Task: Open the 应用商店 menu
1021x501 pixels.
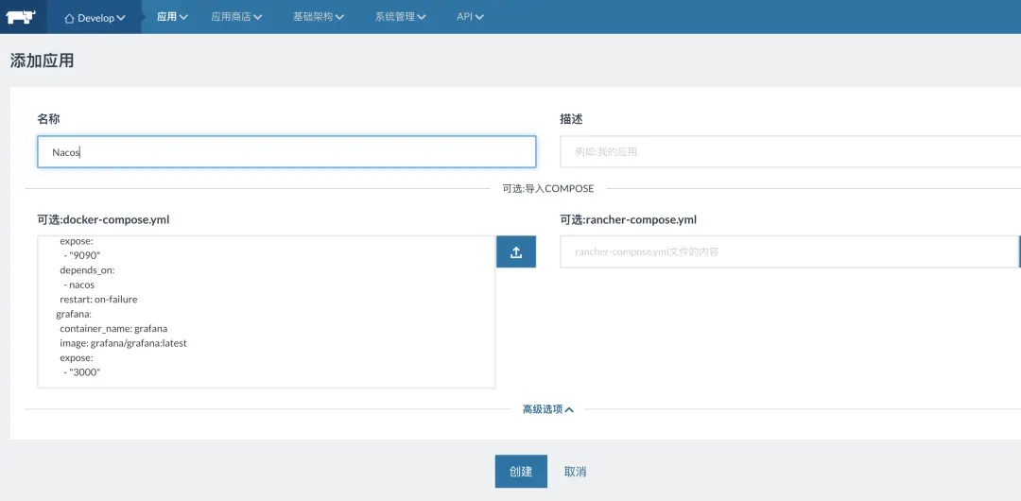Action: pos(236,17)
